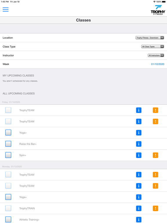
Task: Check the first Monday TrophyTEAM checkbox
Action: (8, 175)
